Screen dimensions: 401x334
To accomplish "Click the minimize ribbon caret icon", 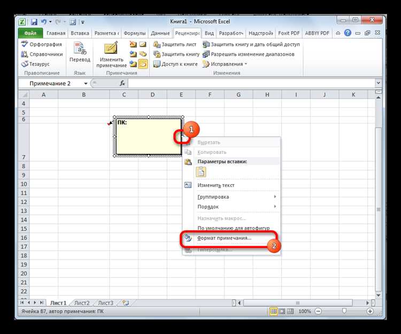I will click(338, 33).
